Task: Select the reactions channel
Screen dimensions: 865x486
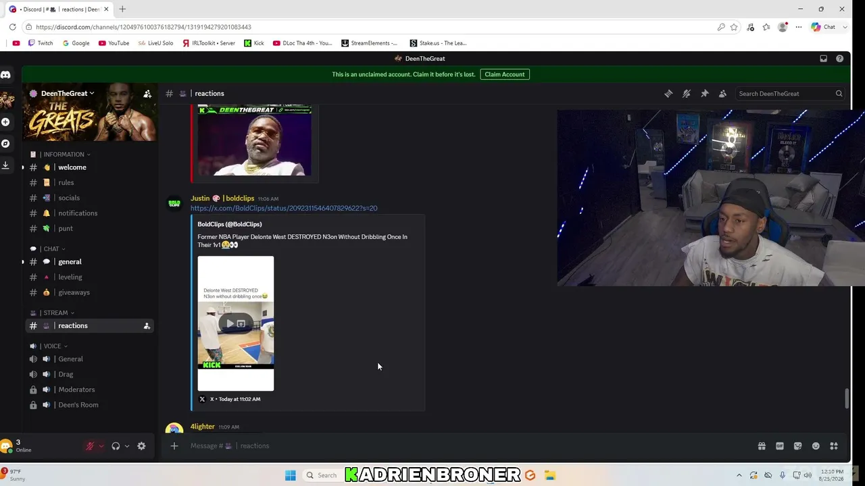Action: (x=88, y=326)
